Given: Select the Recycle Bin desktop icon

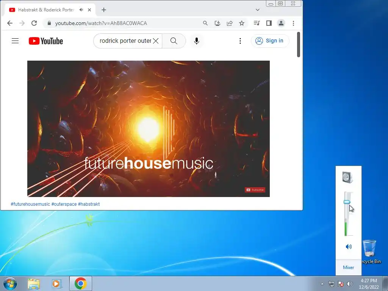Looking at the screenshot, I should pyautogui.click(x=370, y=252).
